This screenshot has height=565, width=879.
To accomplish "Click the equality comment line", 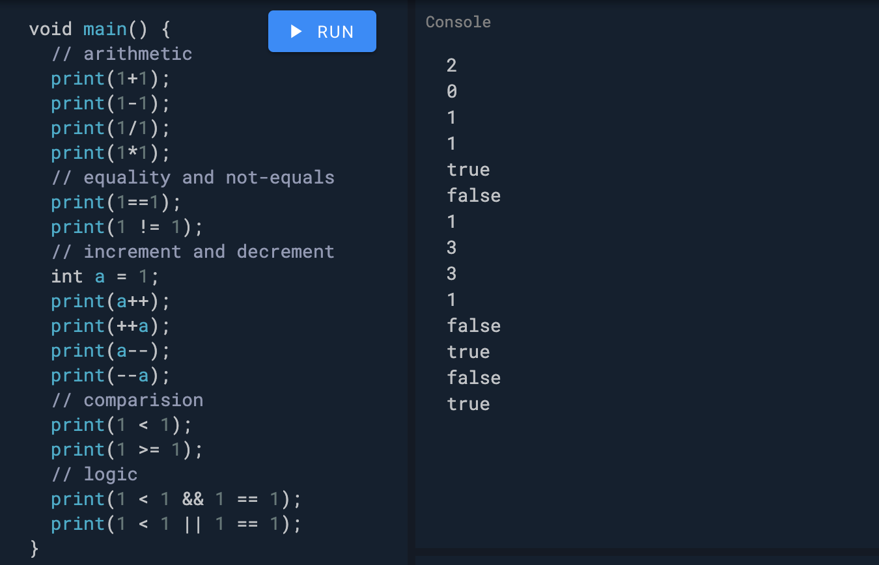I will pyautogui.click(x=192, y=177).
